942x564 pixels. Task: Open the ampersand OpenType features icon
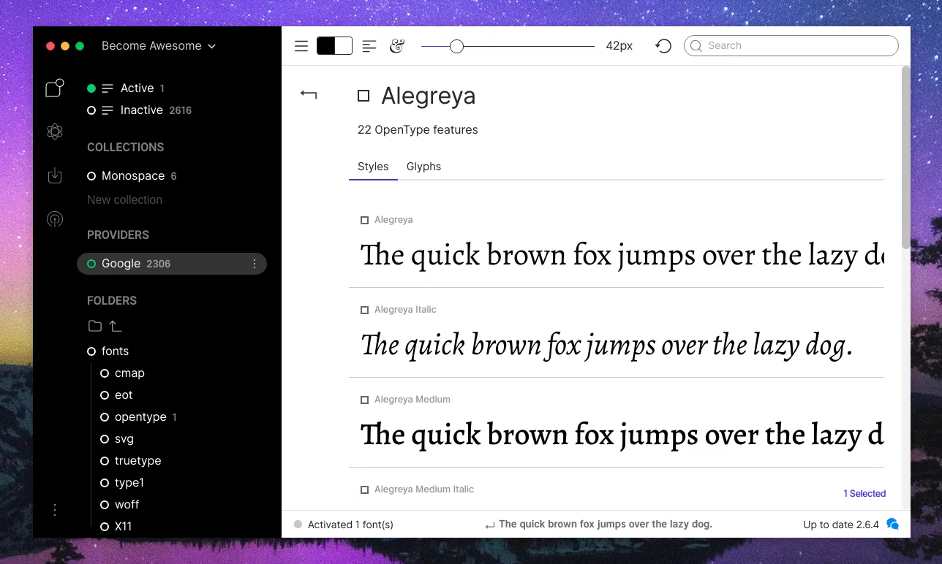[x=397, y=46]
